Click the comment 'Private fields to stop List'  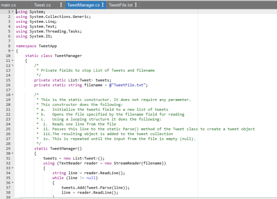click(72, 70)
